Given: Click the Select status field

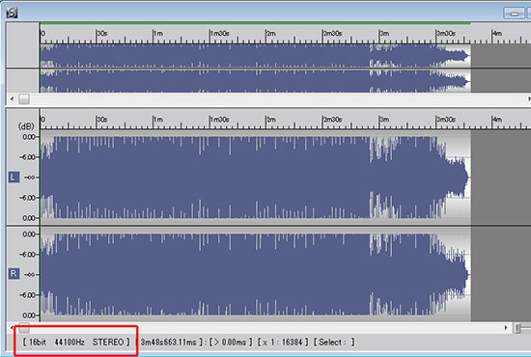Looking at the screenshot, I should pos(334,343).
